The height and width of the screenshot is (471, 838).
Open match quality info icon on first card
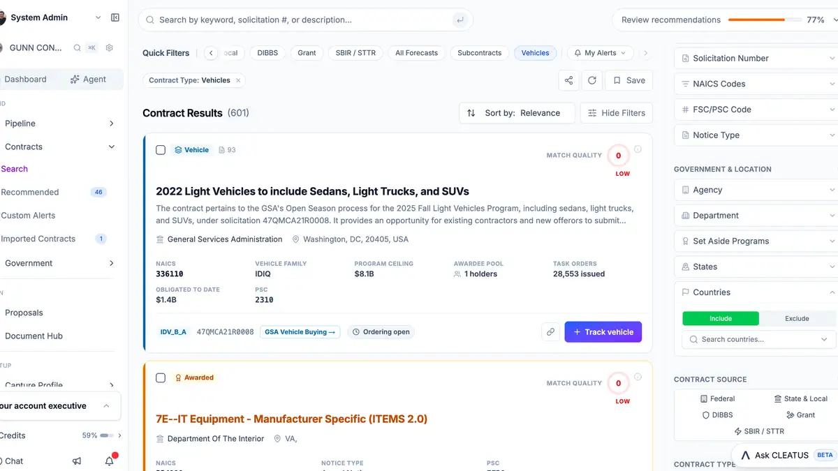coord(638,149)
